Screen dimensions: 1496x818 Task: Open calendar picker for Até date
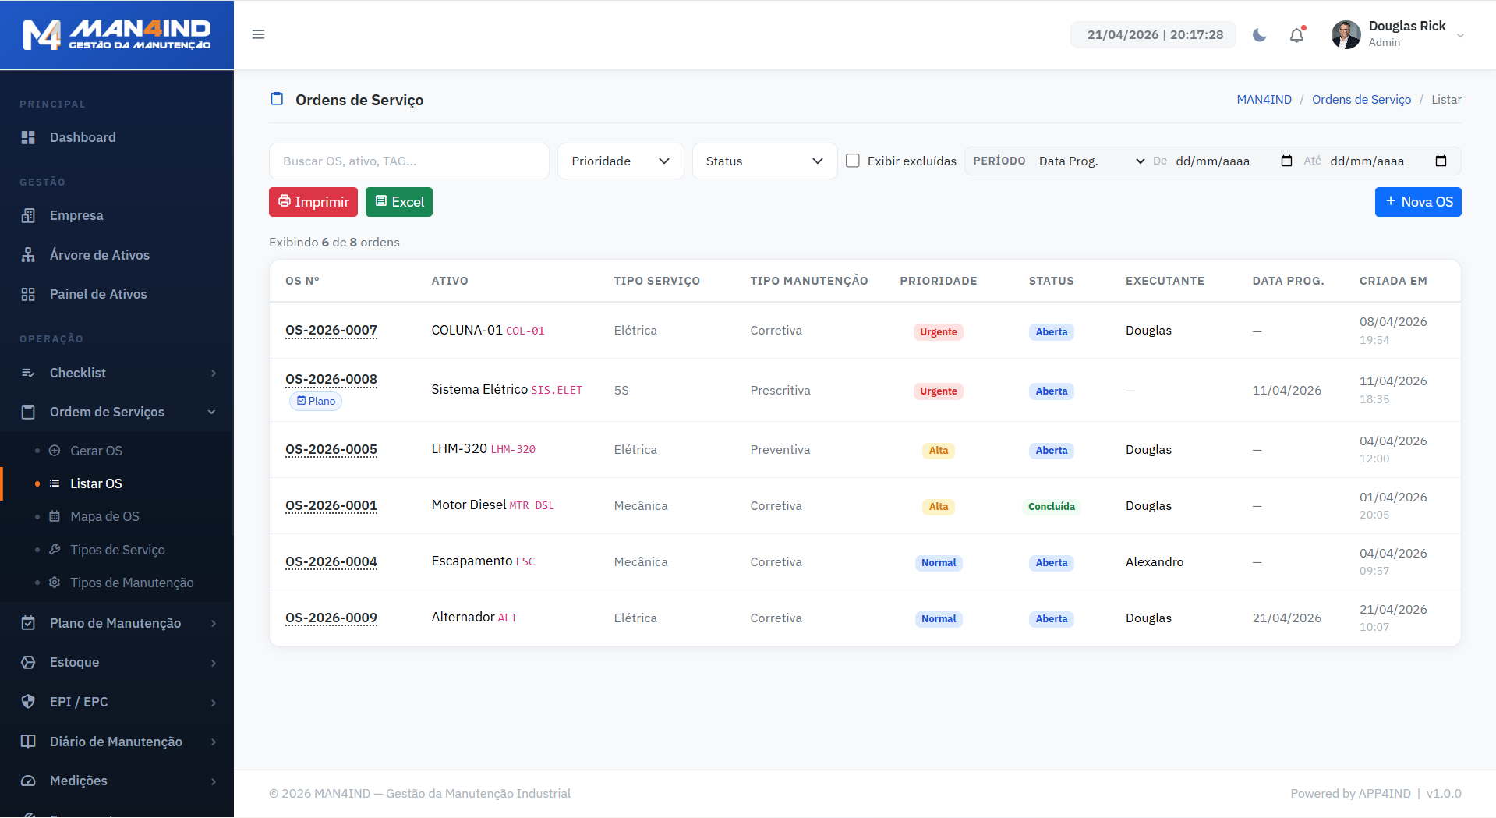coord(1441,161)
